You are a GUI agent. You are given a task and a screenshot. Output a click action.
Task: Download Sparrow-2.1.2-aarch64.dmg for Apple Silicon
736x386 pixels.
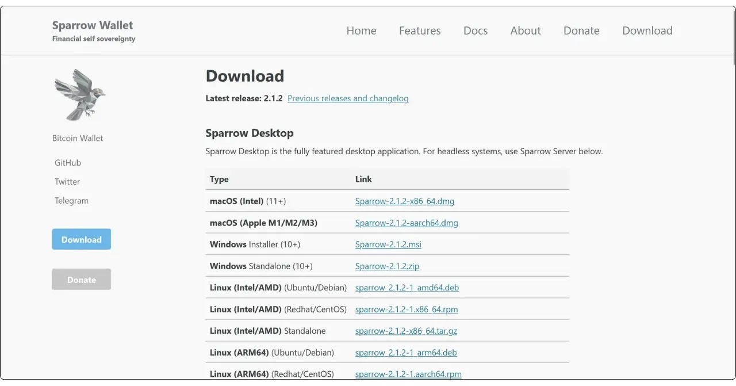tap(407, 223)
